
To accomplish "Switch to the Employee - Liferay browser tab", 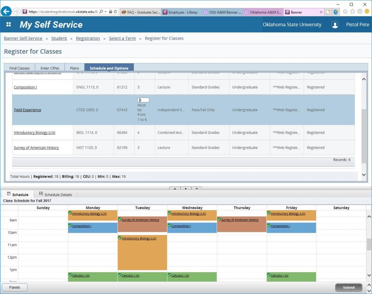I will coord(182,12).
